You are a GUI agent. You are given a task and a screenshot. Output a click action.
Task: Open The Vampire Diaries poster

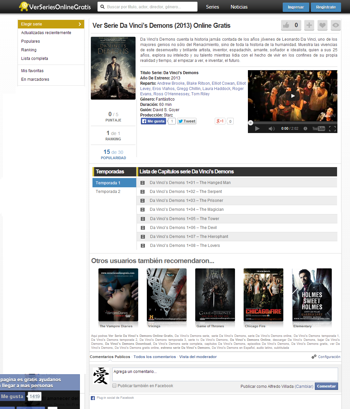coord(118,295)
